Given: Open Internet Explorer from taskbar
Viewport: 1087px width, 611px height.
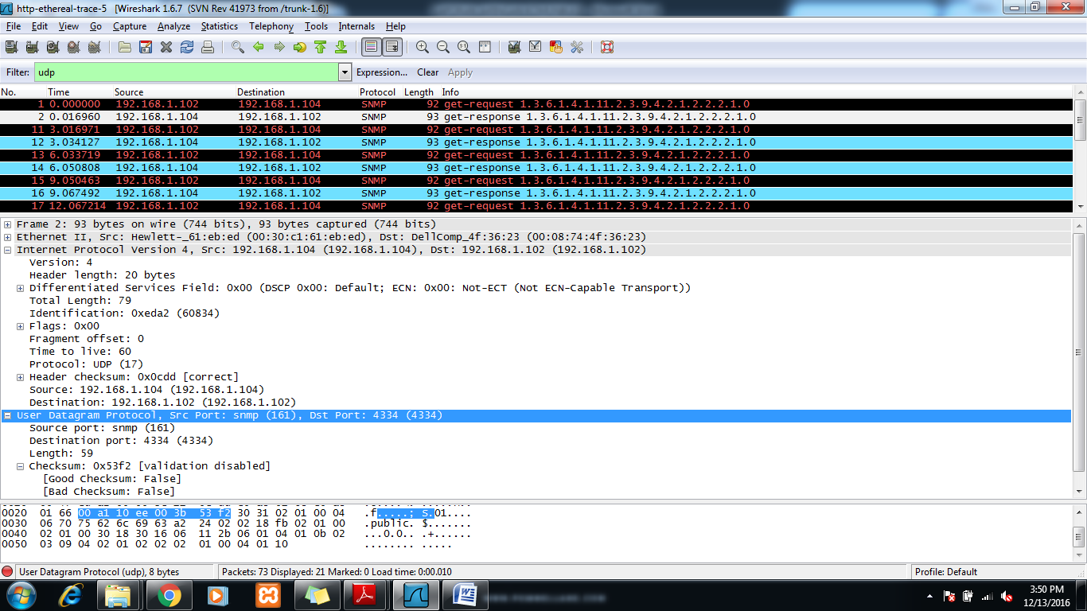Looking at the screenshot, I should [x=72, y=595].
